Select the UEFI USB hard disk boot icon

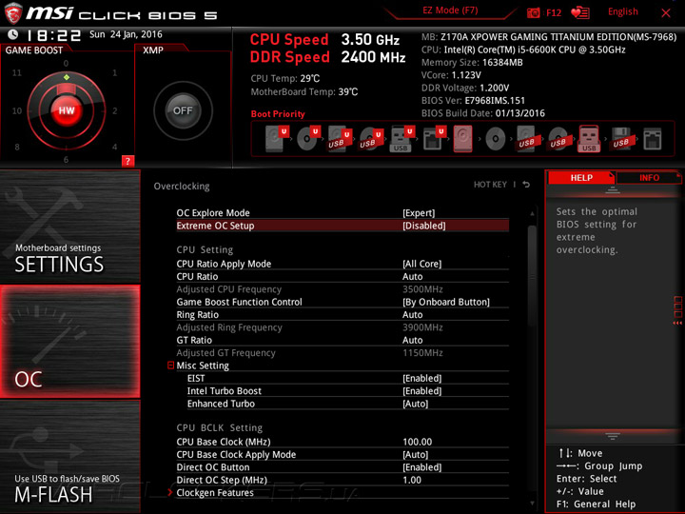(339, 139)
